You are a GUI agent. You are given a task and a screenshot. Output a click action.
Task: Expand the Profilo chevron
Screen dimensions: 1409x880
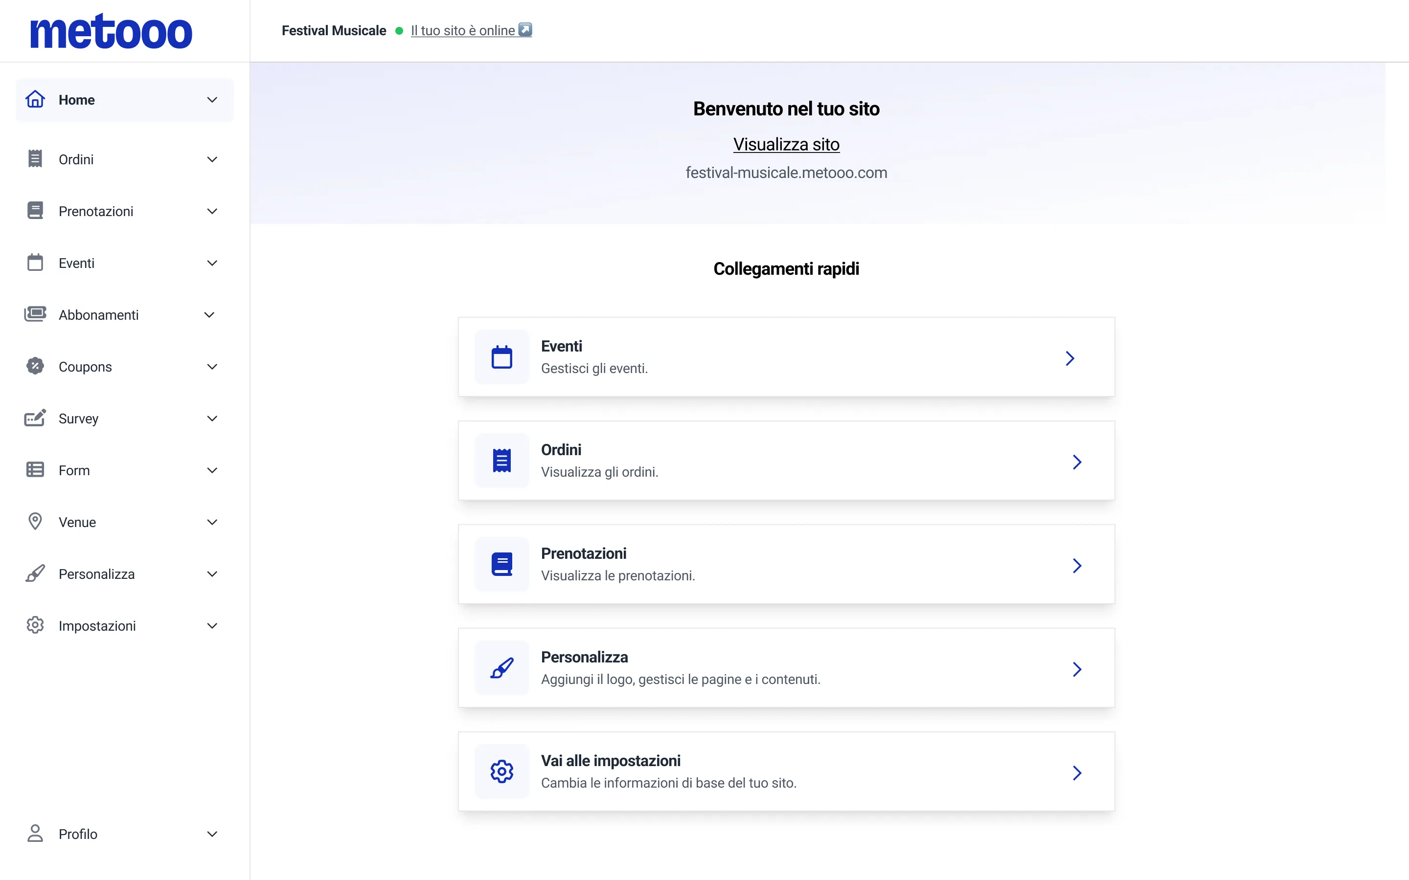[x=212, y=834]
